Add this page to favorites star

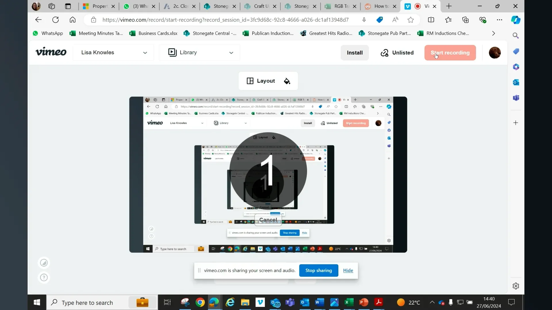(x=411, y=20)
